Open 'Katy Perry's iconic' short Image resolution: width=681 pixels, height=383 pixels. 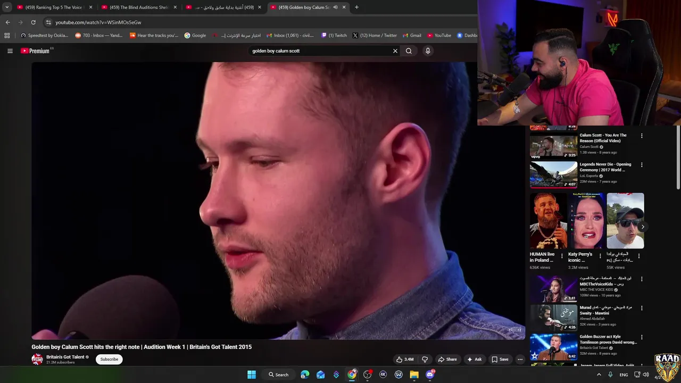click(587, 221)
